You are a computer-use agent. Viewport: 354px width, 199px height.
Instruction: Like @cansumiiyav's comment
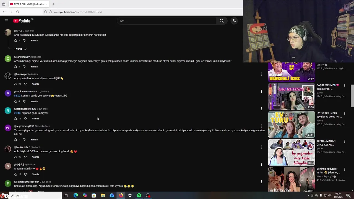tap(15, 67)
